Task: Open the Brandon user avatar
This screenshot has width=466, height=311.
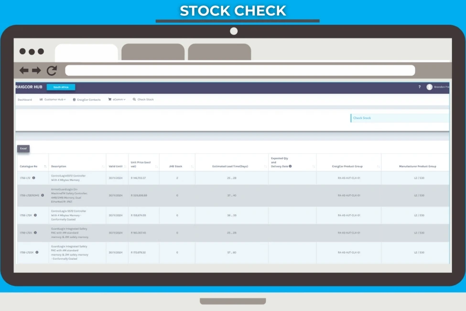Action: pyautogui.click(x=430, y=87)
